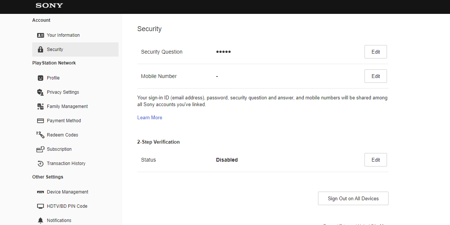
Task: Click the Family Management icon
Action: [x=40, y=106]
